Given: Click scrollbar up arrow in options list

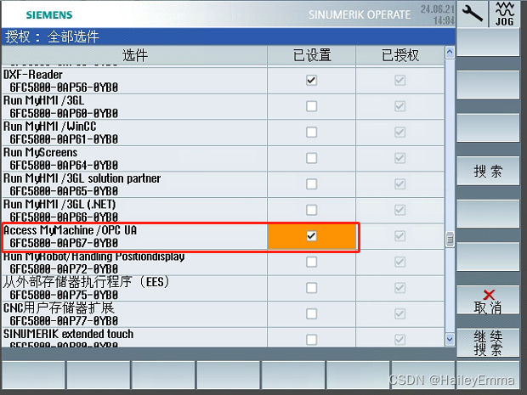Looking at the screenshot, I should click(450, 52).
